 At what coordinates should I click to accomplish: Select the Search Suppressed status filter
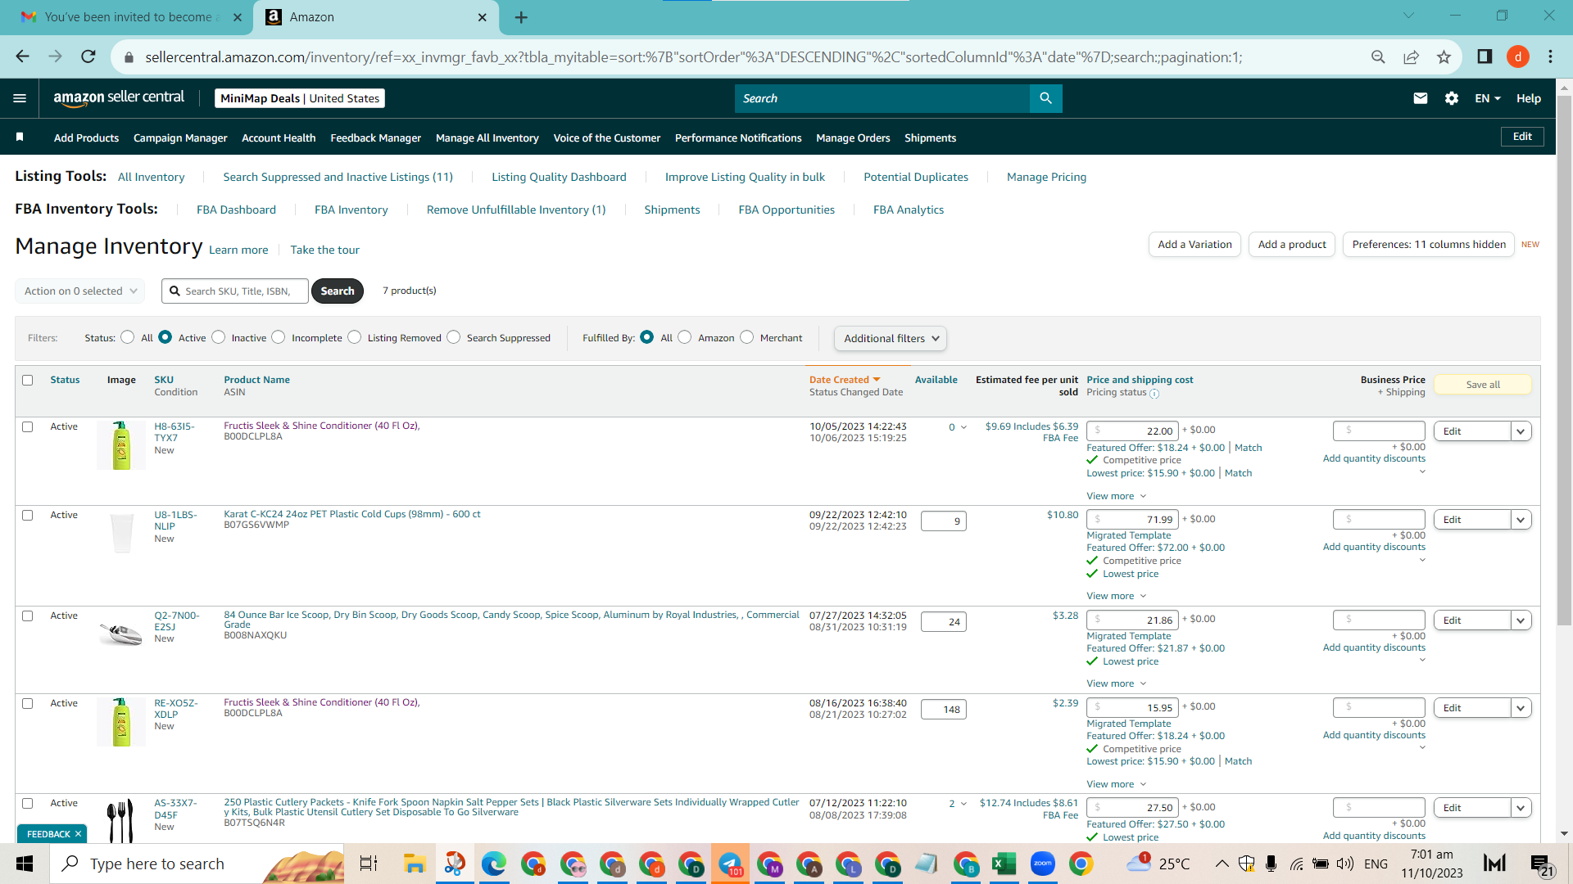[x=454, y=337]
